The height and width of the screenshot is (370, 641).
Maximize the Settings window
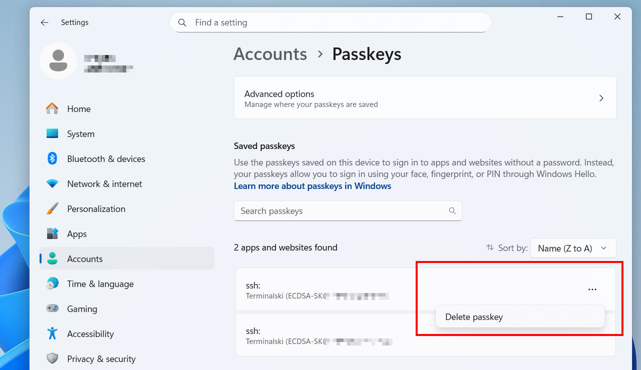click(589, 16)
